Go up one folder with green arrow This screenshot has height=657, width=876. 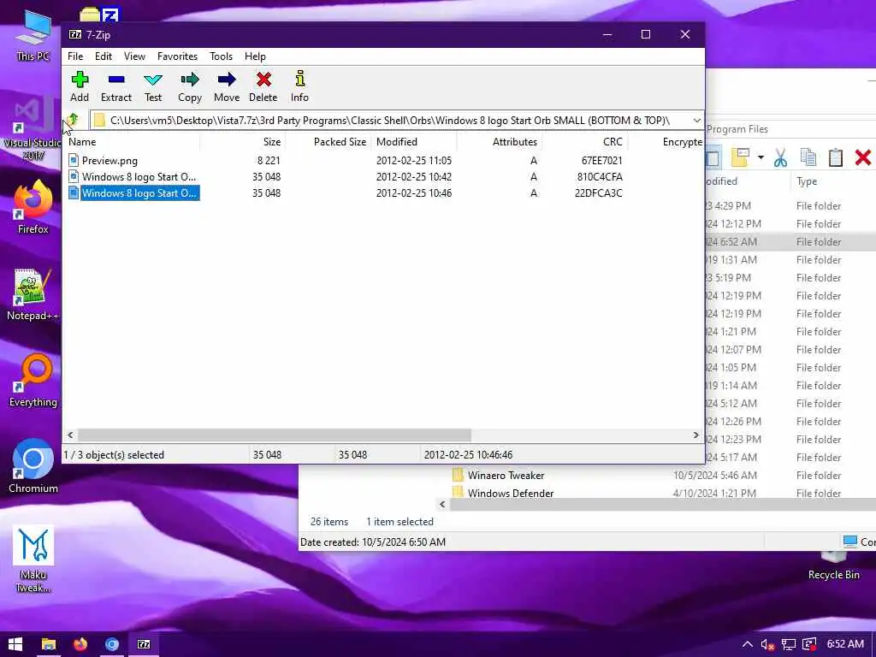[73, 120]
